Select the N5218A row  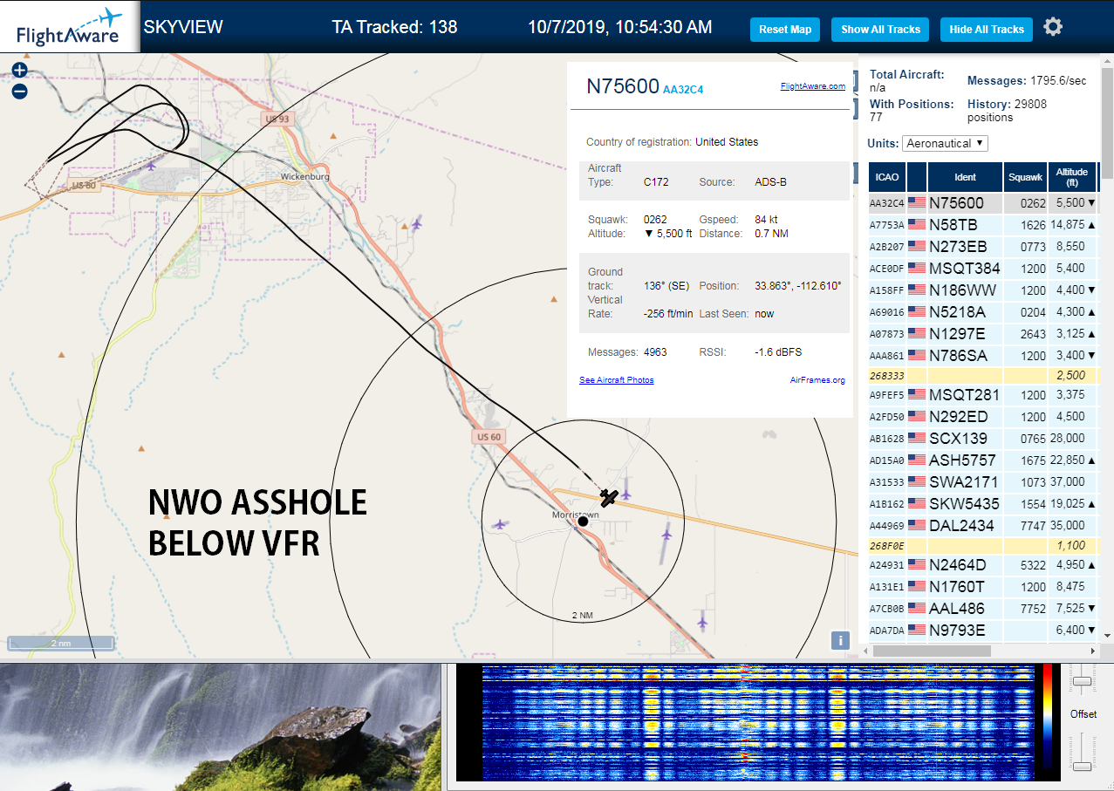point(982,312)
